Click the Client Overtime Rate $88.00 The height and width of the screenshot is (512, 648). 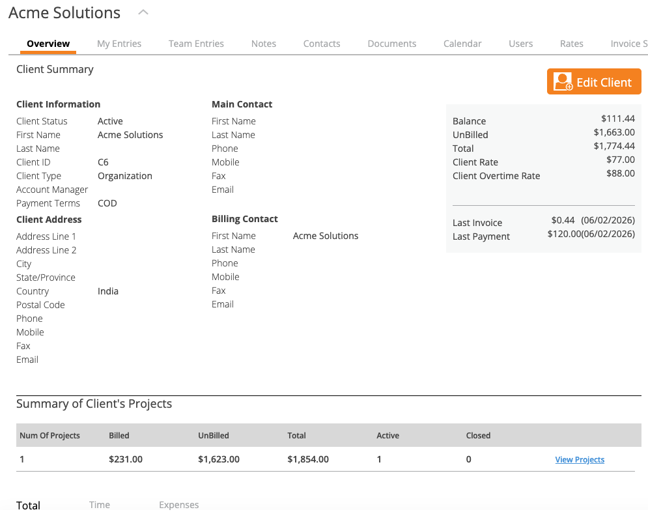click(620, 173)
